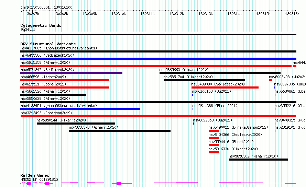Select the red nsv466596 variant bar
This screenshot has width=306, height=187.
tap(65, 80)
